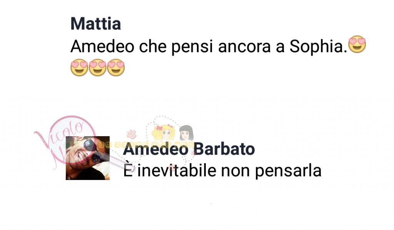Select the reply 'È inevitabile non pensarla'
The height and width of the screenshot is (230, 394).
point(222,171)
